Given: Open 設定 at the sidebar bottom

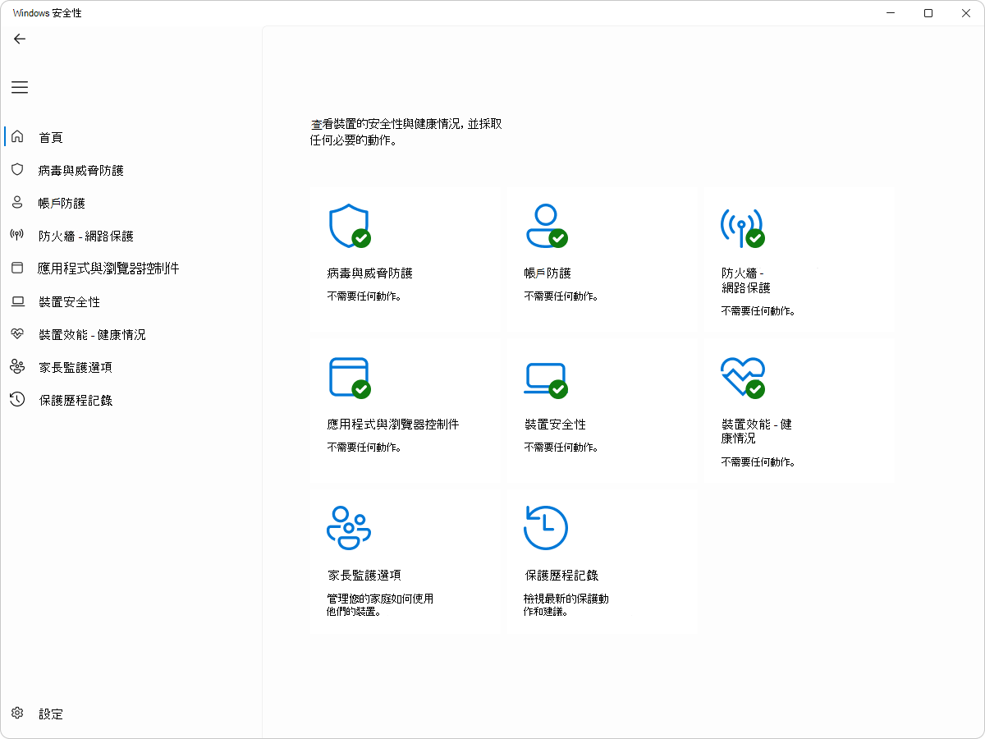Looking at the screenshot, I should pos(51,714).
